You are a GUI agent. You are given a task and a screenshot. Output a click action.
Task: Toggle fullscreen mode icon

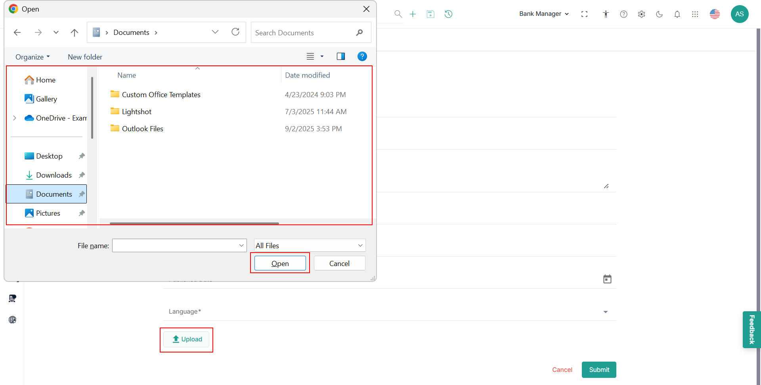click(x=584, y=14)
